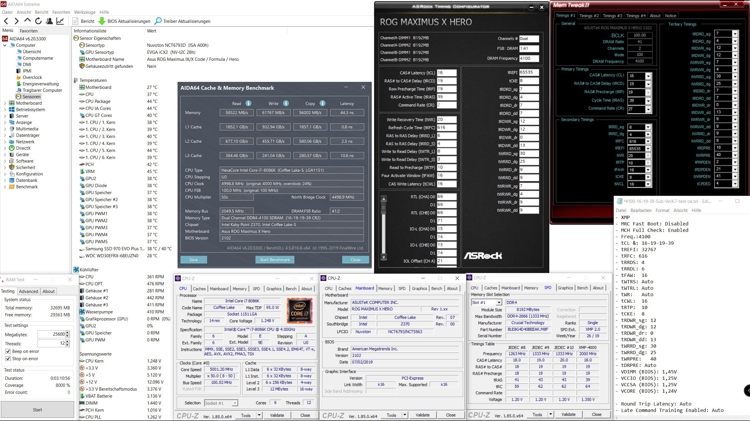Viewport: 750px width, 421px height.
Task: Click Treiber Aktualisierungen magnifier icon
Action: point(158,21)
